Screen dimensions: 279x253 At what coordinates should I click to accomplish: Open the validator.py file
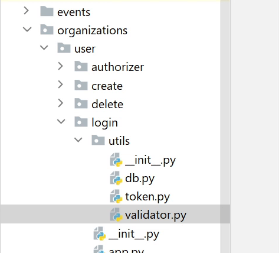[156, 215]
